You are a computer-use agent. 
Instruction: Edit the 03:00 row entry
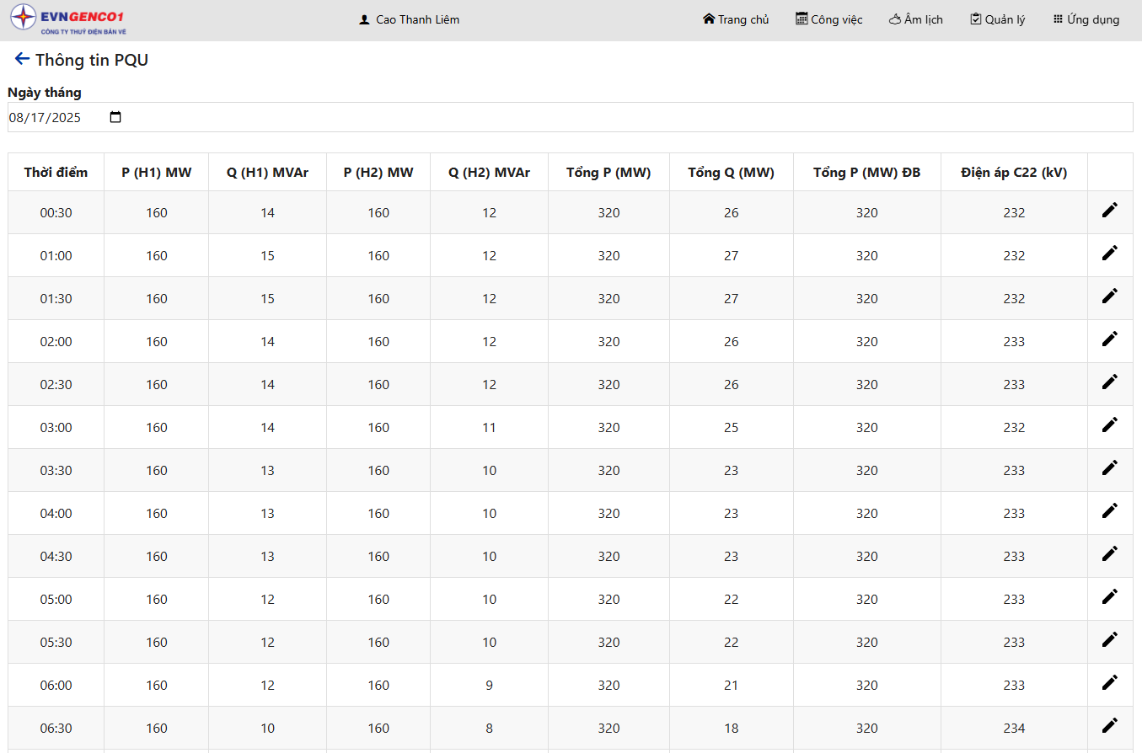tap(1110, 425)
